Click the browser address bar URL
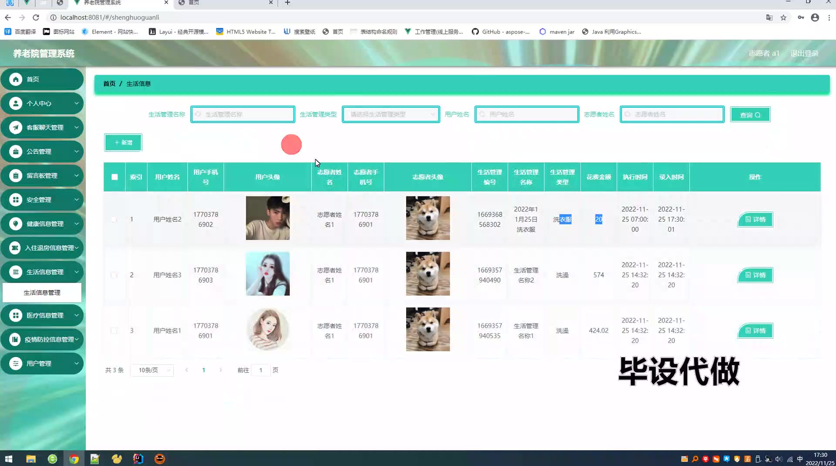Image resolution: width=836 pixels, height=466 pixels. pos(110,17)
